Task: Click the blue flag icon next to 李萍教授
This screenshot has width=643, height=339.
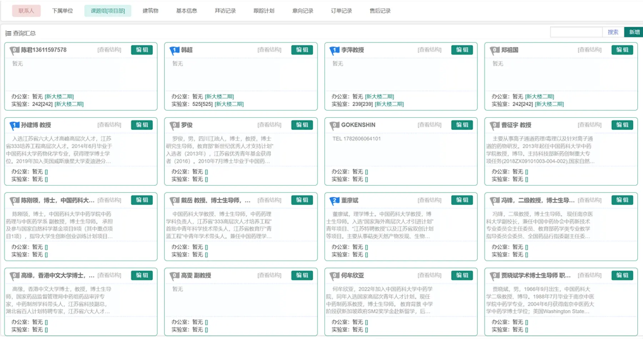Action: click(334, 50)
